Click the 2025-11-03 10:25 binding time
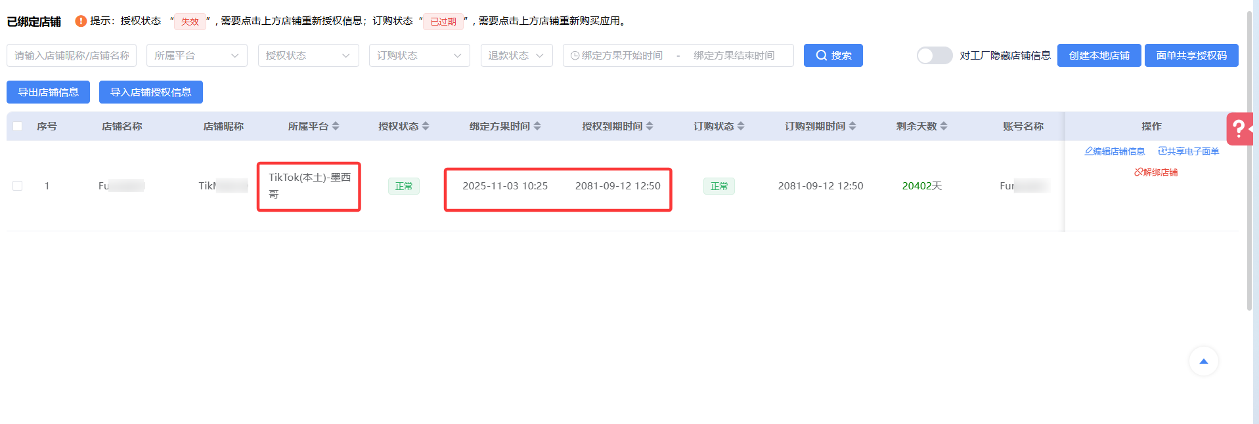This screenshot has height=424, width=1259. point(505,186)
